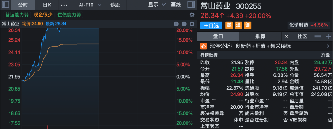Screen dimensions: 333x129
Task: Click 外盘 value 29.72万
Action: pos(323,69)
